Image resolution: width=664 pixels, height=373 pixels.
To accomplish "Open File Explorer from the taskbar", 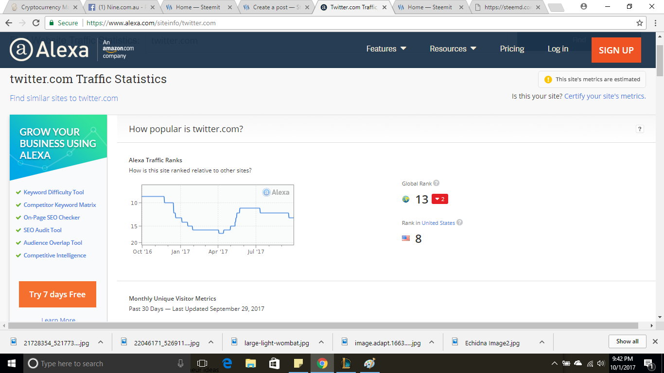I will (x=251, y=363).
